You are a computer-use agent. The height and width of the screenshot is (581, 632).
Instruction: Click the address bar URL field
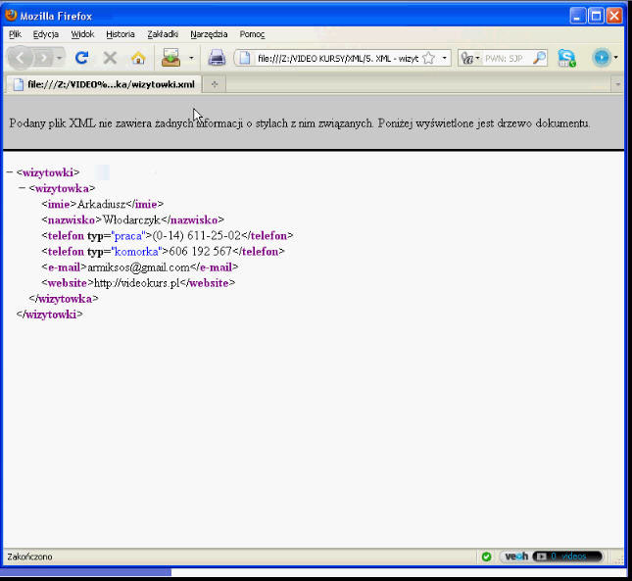(338, 59)
